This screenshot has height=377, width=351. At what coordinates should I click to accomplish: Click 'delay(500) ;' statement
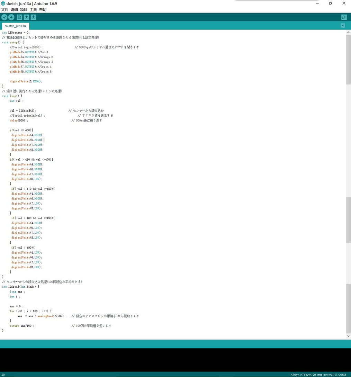[19, 120]
